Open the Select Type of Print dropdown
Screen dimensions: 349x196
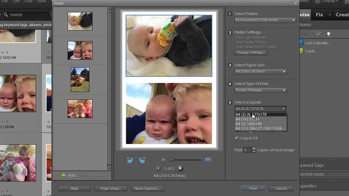260,90
